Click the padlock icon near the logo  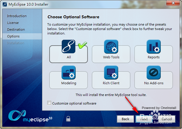point(68,119)
